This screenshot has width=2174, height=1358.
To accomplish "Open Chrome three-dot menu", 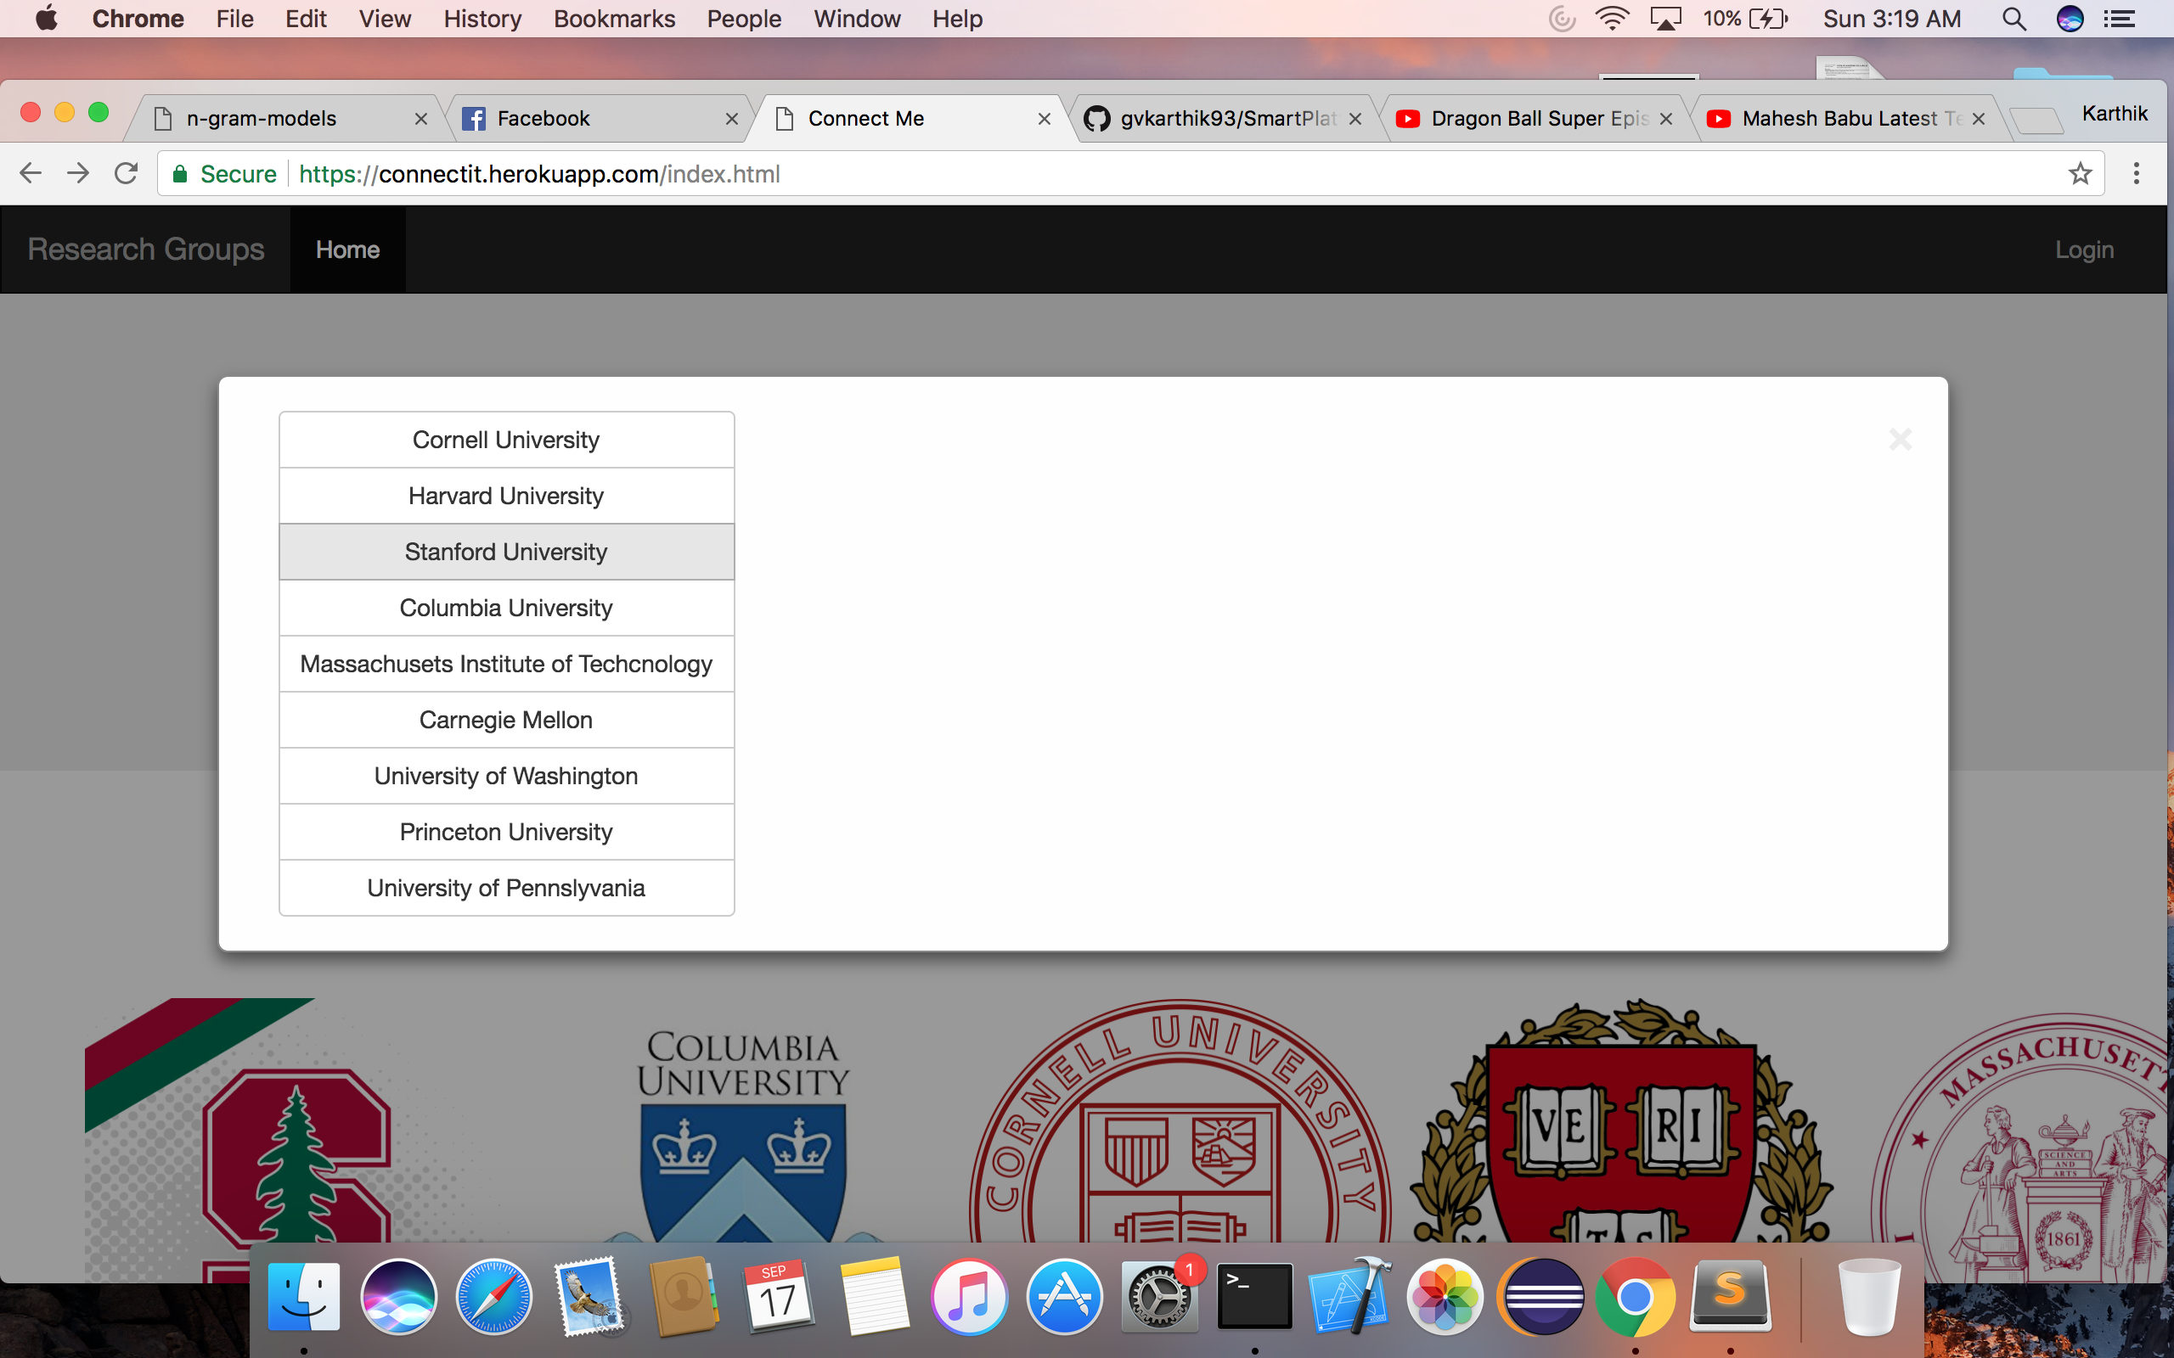I will click(x=2137, y=173).
